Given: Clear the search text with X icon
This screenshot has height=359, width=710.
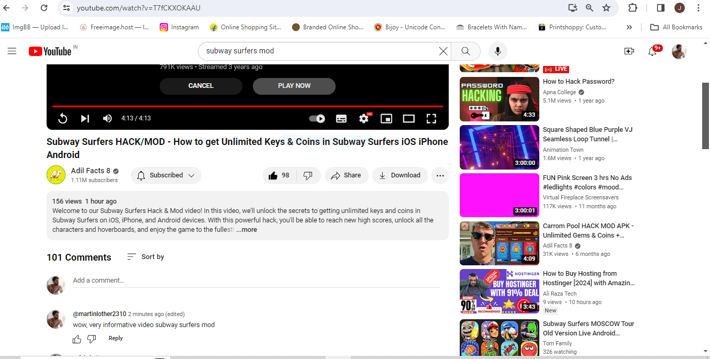Looking at the screenshot, I should pos(443,51).
